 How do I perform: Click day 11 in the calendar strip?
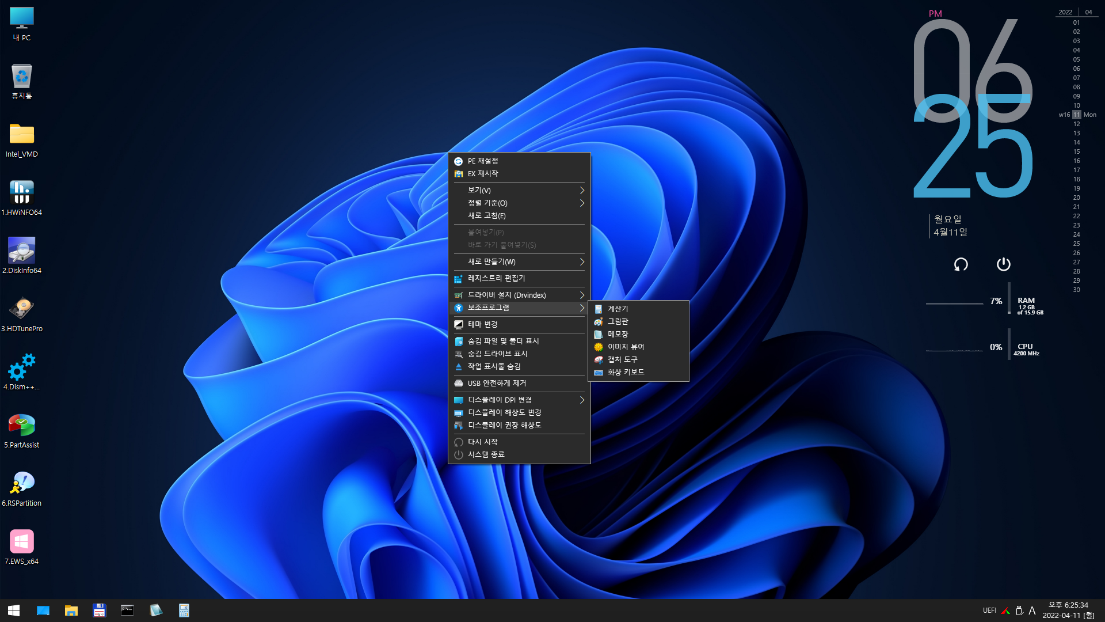1076,115
